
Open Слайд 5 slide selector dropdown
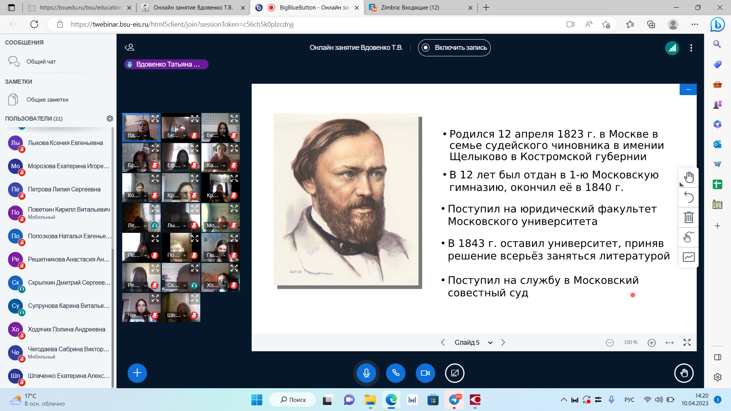[474, 342]
